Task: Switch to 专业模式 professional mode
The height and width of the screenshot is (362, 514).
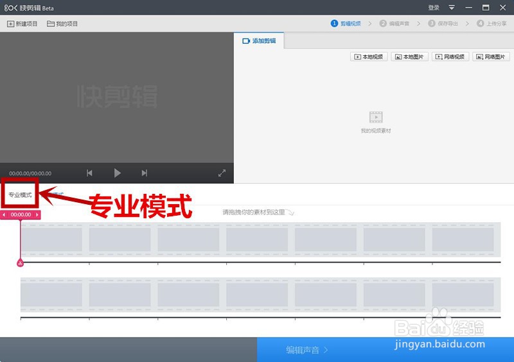Action: pyautogui.click(x=20, y=195)
